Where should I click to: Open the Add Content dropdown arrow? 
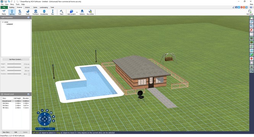77,12
